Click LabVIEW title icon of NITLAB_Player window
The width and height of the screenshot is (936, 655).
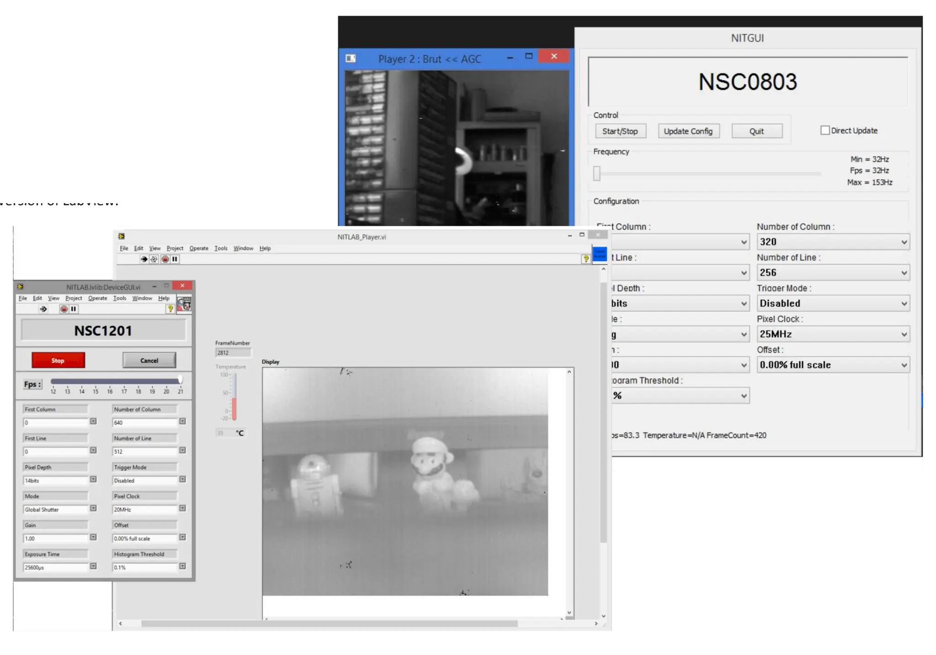tap(122, 236)
